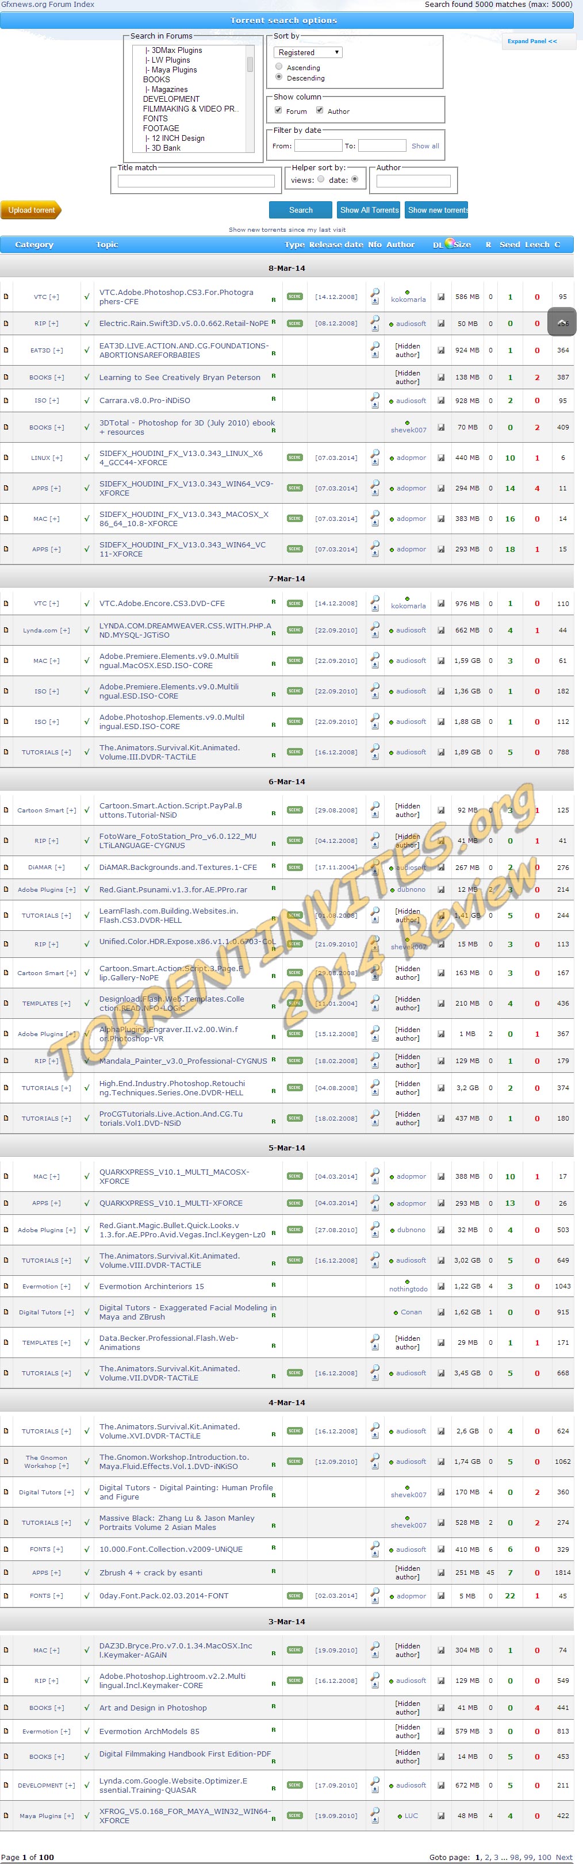Select FOOTAGE in the forums list
The image size is (583, 1864).
160,128
